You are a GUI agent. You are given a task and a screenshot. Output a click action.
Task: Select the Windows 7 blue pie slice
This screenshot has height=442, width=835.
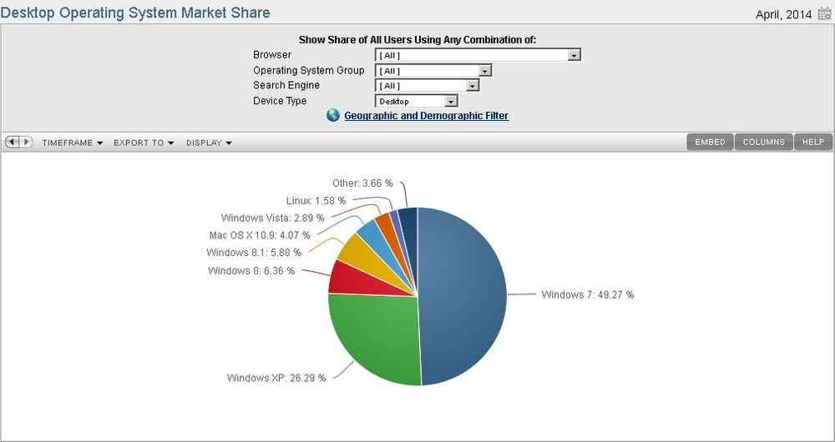pyautogui.click(x=463, y=296)
